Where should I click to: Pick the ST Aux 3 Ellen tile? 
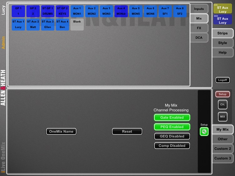click(x=48, y=24)
